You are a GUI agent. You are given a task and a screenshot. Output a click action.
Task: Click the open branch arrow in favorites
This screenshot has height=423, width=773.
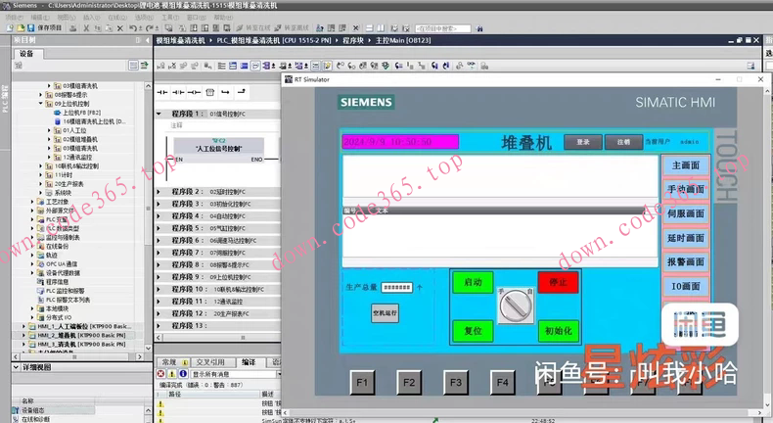(x=225, y=92)
